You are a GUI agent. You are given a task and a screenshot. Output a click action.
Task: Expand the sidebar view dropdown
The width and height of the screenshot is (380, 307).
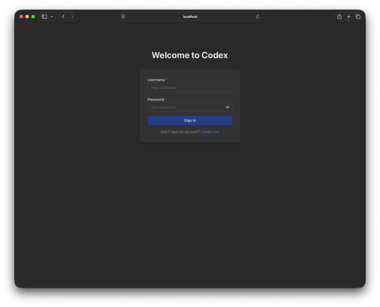click(52, 16)
